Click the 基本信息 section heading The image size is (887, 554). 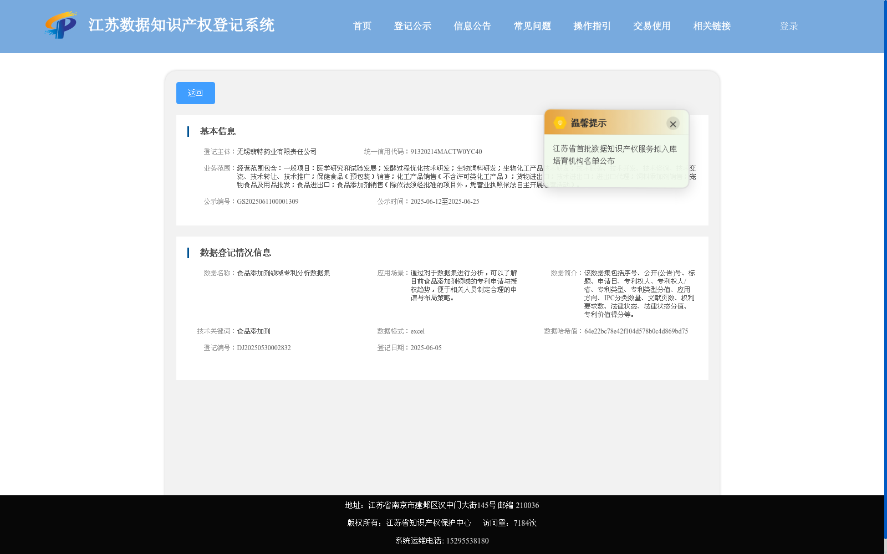218,131
